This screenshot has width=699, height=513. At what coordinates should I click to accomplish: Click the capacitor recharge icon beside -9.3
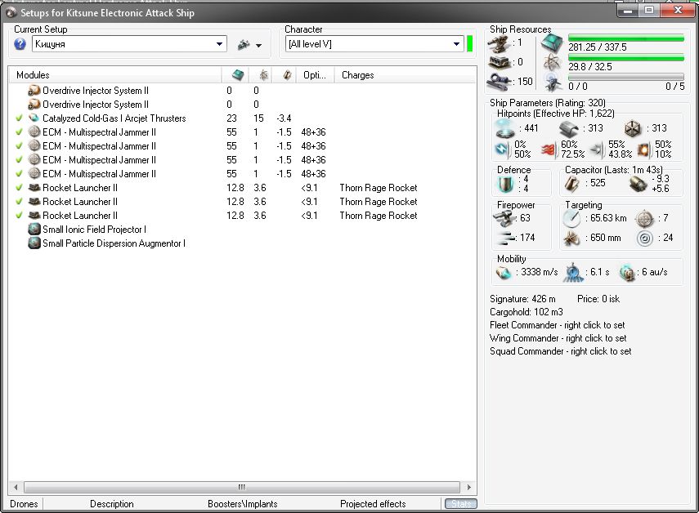[638, 184]
